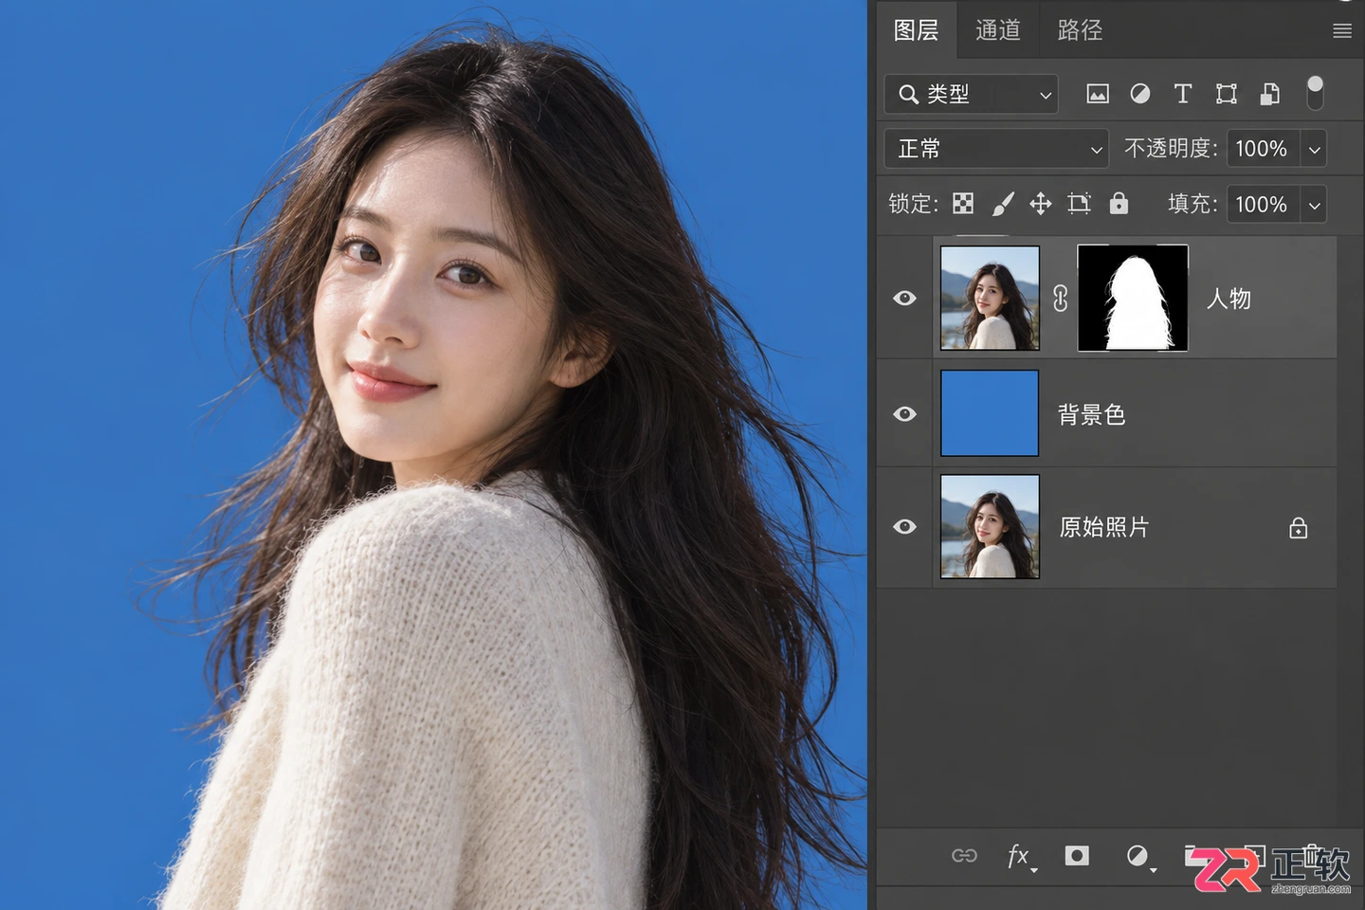The width and height of the screenshot is (1365, 910).
Task: Toggle the layer filtering on/off switch
Action: (1315, 93)
